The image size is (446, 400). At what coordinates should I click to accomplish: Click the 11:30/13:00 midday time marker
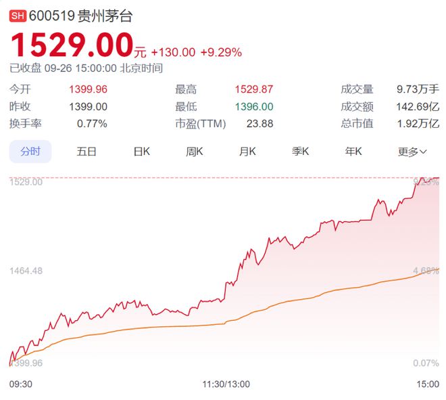point(226,384)
